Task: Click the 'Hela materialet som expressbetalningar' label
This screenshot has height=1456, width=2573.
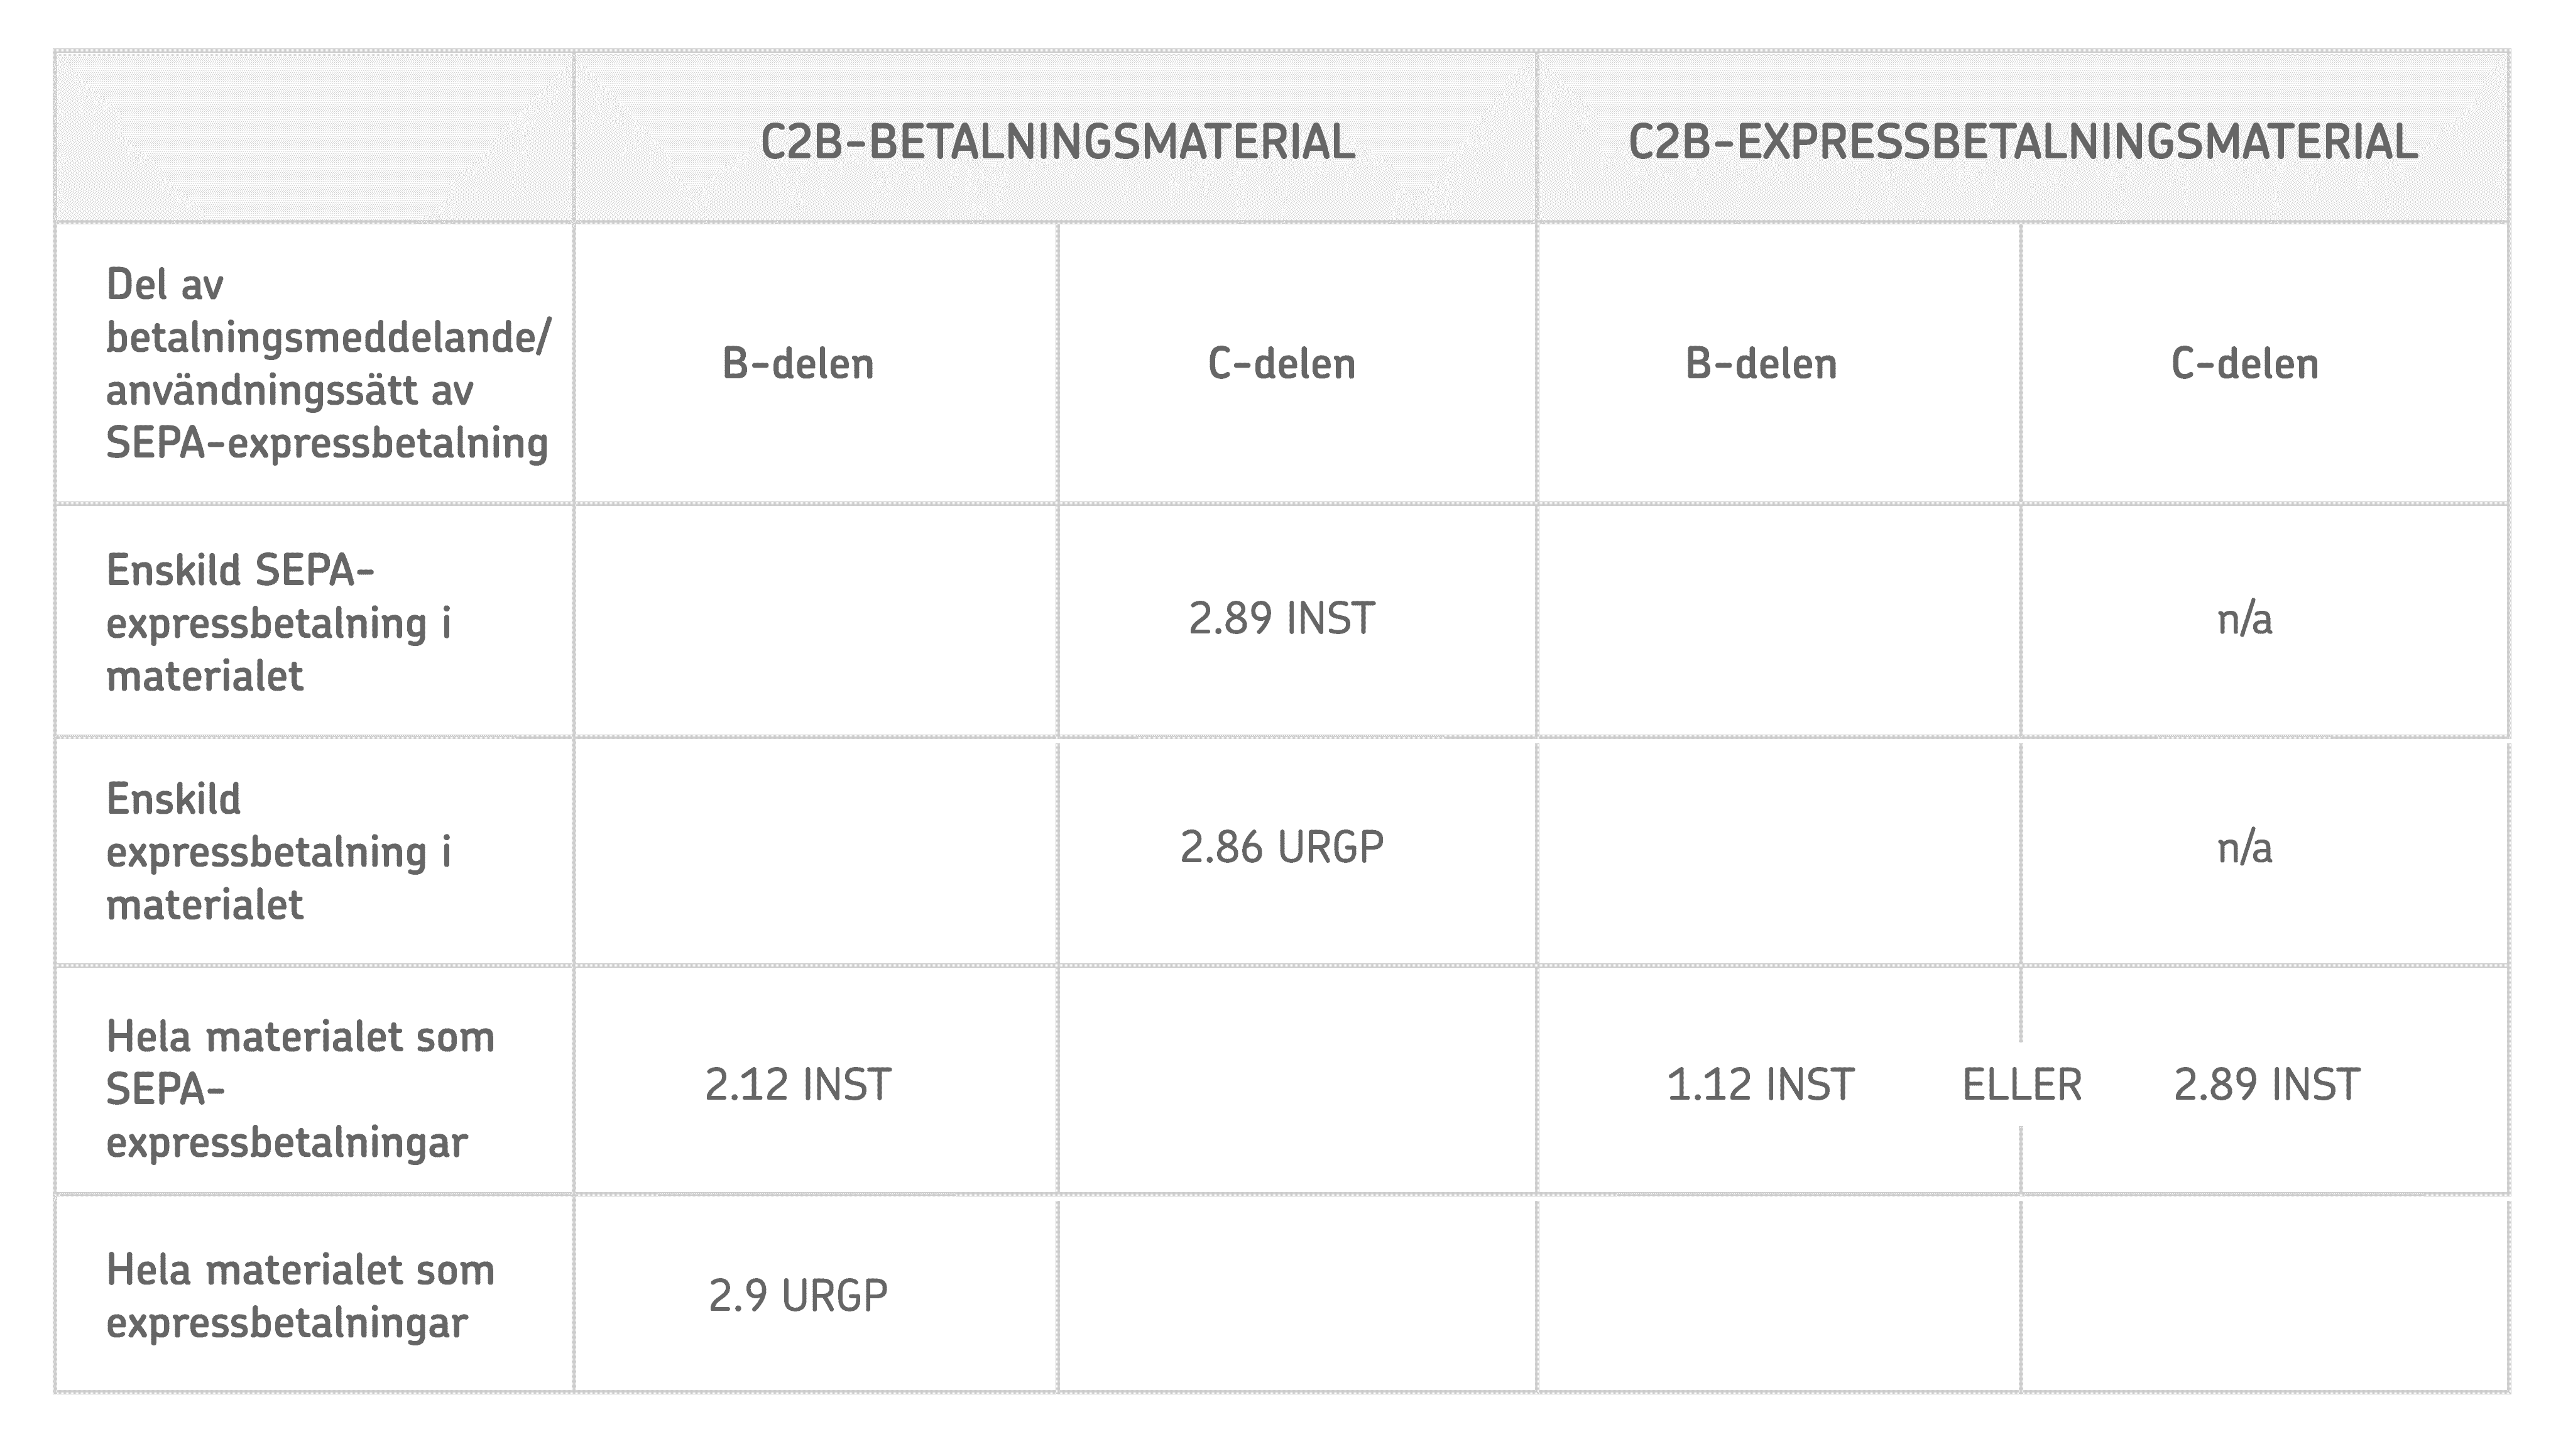Action: tap(300, 1296)
